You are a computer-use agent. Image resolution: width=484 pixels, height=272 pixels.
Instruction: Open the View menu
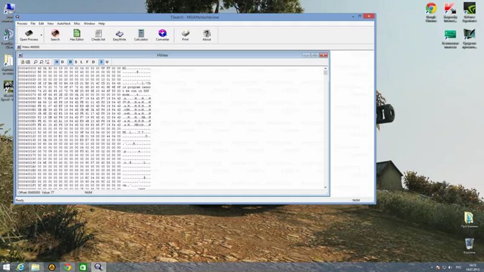pos(50,24)
